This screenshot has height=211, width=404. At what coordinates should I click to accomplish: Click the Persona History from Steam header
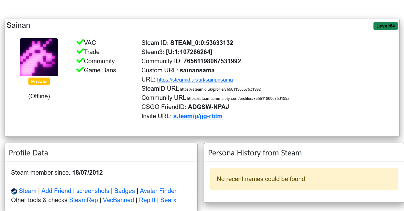click(255, 153)
